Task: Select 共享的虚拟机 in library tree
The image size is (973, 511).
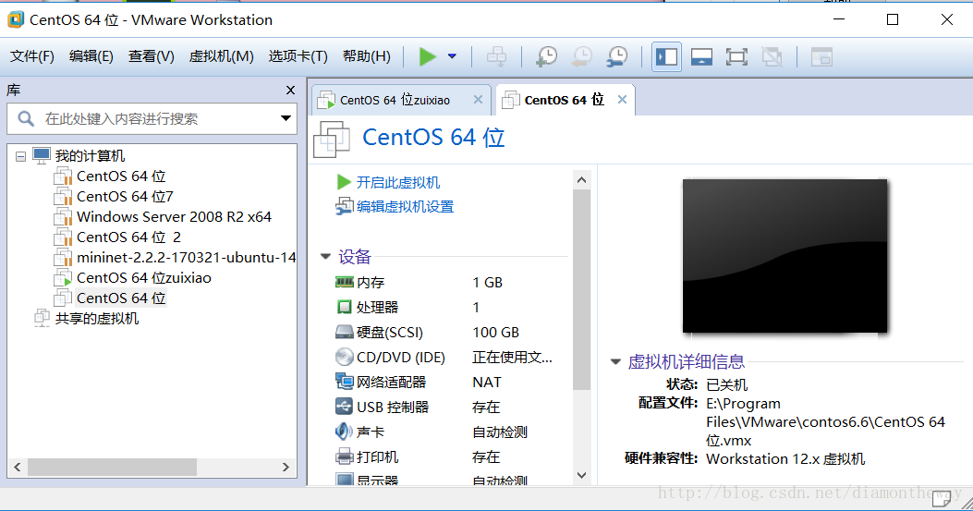Action: point(97,319)
